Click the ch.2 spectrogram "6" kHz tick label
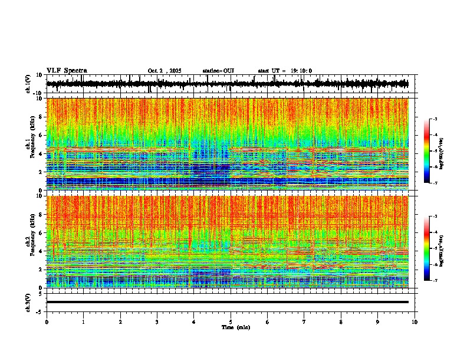 [41, 232]
